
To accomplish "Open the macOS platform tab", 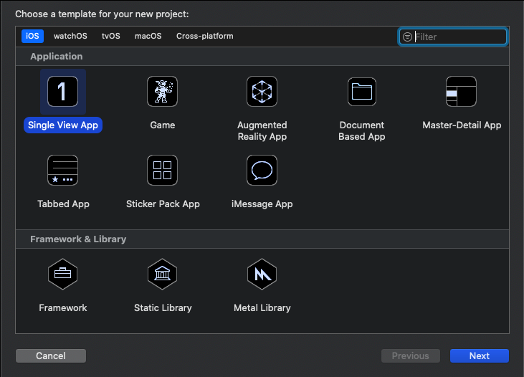I will pyautogui.click(x=148, y=36).
